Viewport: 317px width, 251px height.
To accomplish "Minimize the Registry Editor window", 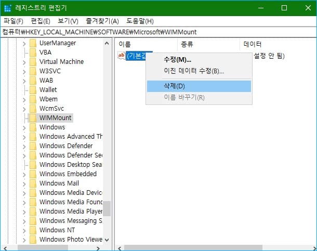I will point(261,8).
